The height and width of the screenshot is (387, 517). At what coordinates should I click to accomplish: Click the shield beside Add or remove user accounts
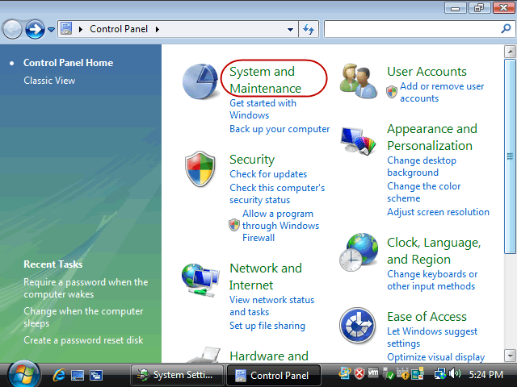(x=392, y=92)
